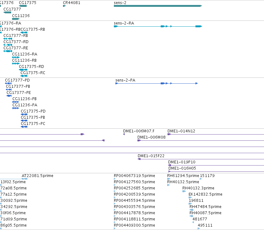Viewport: 264px width, 230px height.
Task: Click the label 'CR44081'
Action: (72, 3)
